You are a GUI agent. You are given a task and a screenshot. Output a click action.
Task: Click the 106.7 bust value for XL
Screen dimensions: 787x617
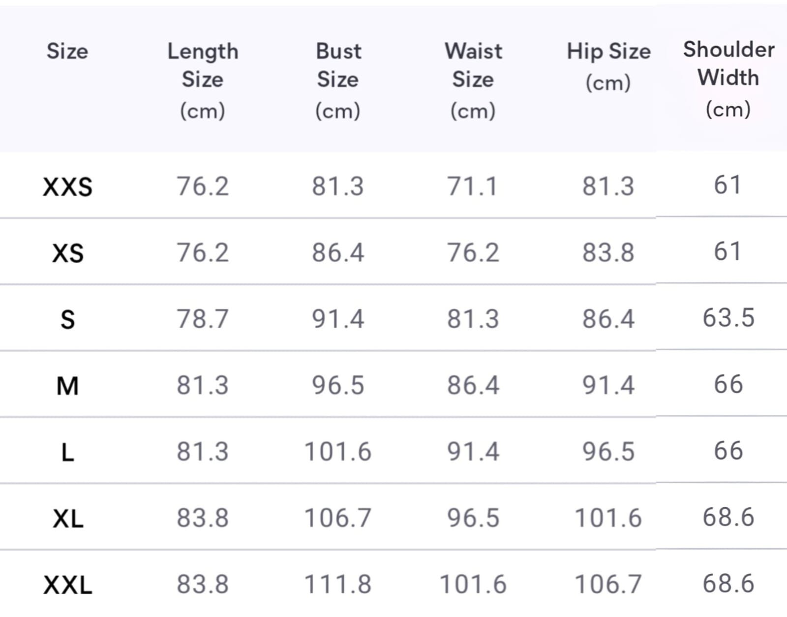pos(338,518)
